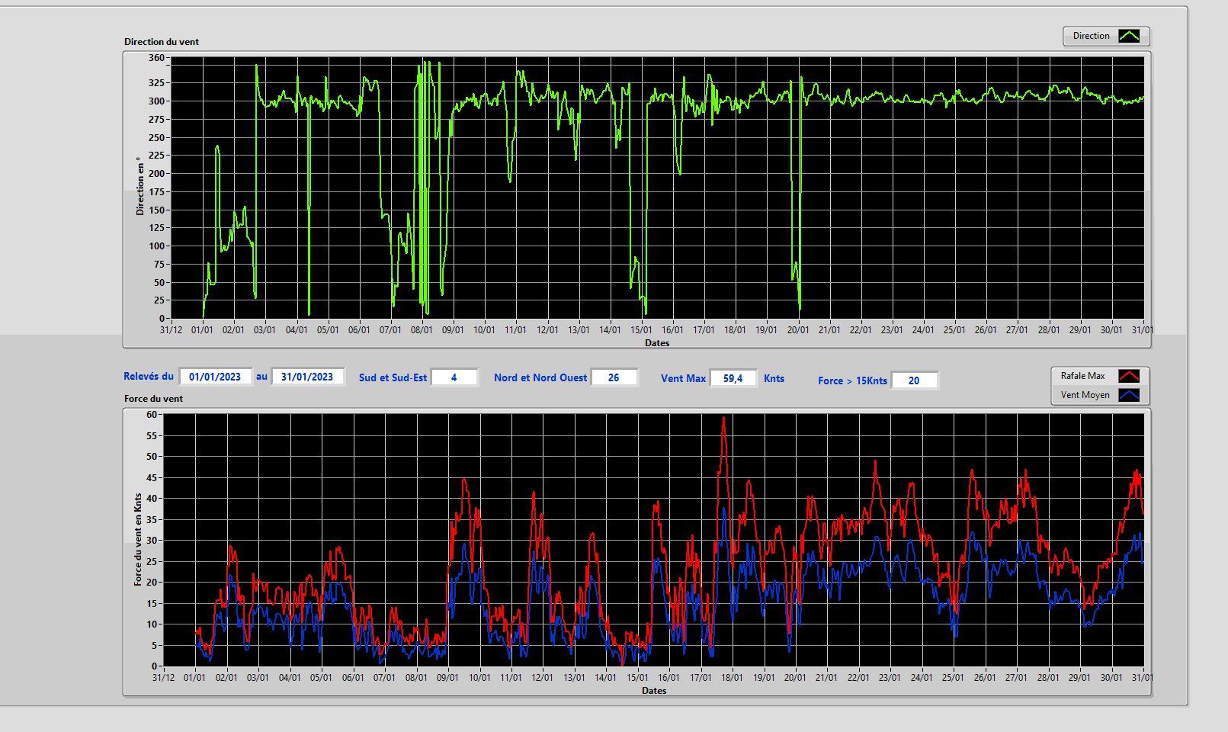The width and height of the screenshot is (1228, 732).
Task: Click the 'Relevés du' label
Action: point(149,377)
